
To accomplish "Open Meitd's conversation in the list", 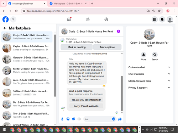I will coord(27,70).
